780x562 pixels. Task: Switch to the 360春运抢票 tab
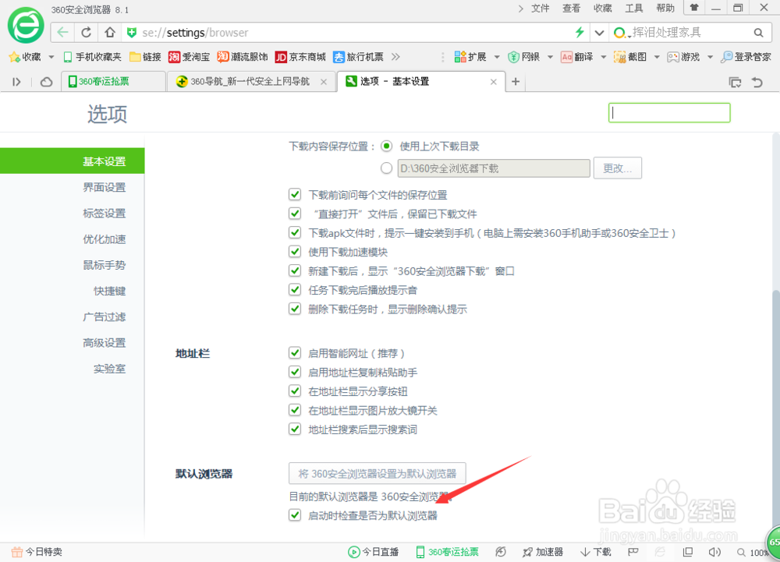tap(113, 82)
